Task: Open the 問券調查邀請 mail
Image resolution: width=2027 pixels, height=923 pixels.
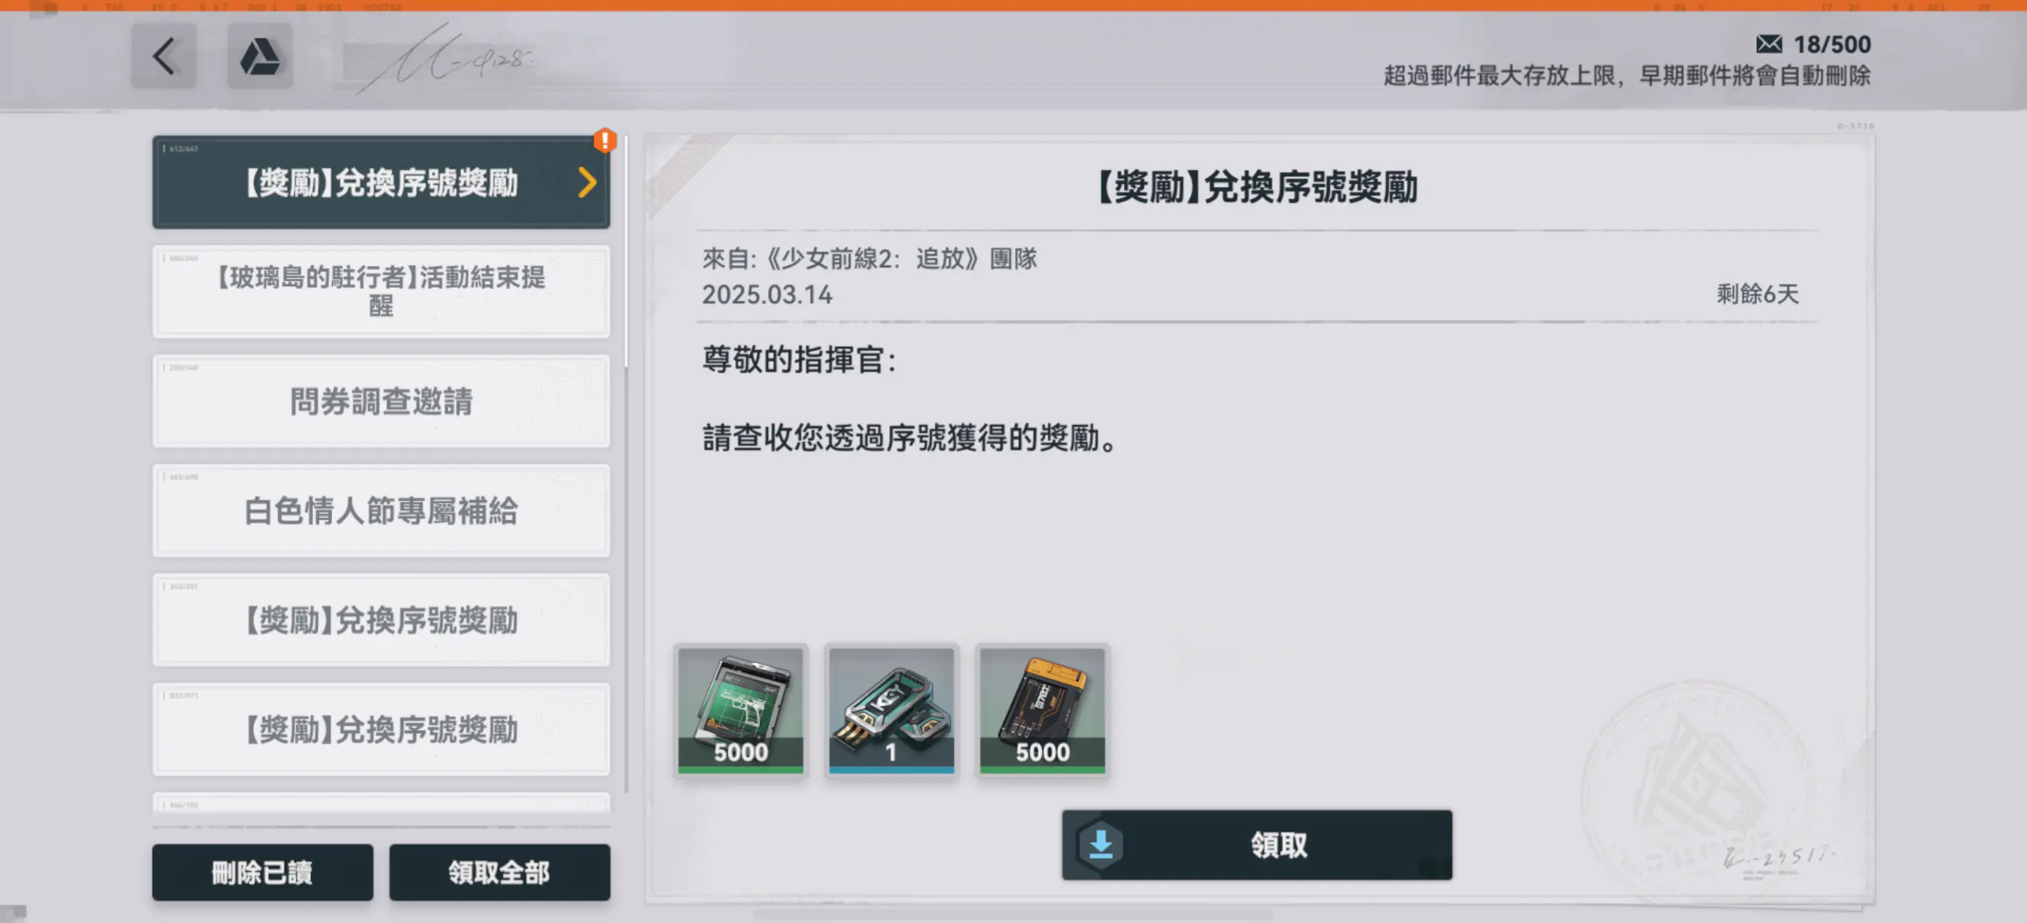Action: 381,402
